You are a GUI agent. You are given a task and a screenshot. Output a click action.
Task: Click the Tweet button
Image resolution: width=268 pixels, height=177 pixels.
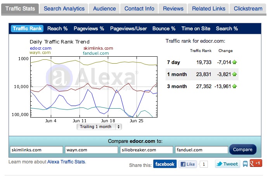227,164
